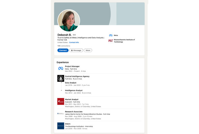View the 106 connections link

pos(64,46)
